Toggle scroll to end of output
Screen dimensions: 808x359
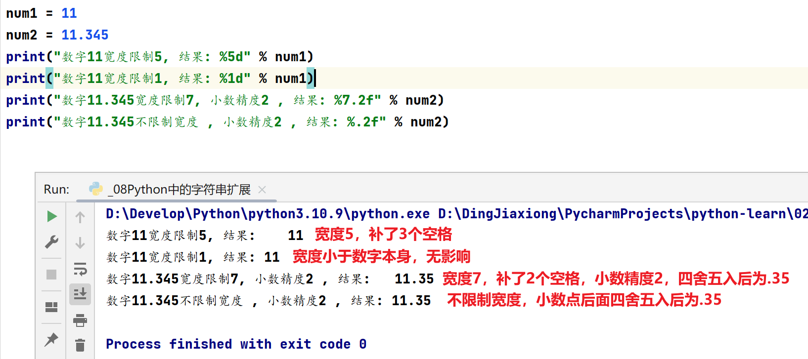[x=80, y=294]
